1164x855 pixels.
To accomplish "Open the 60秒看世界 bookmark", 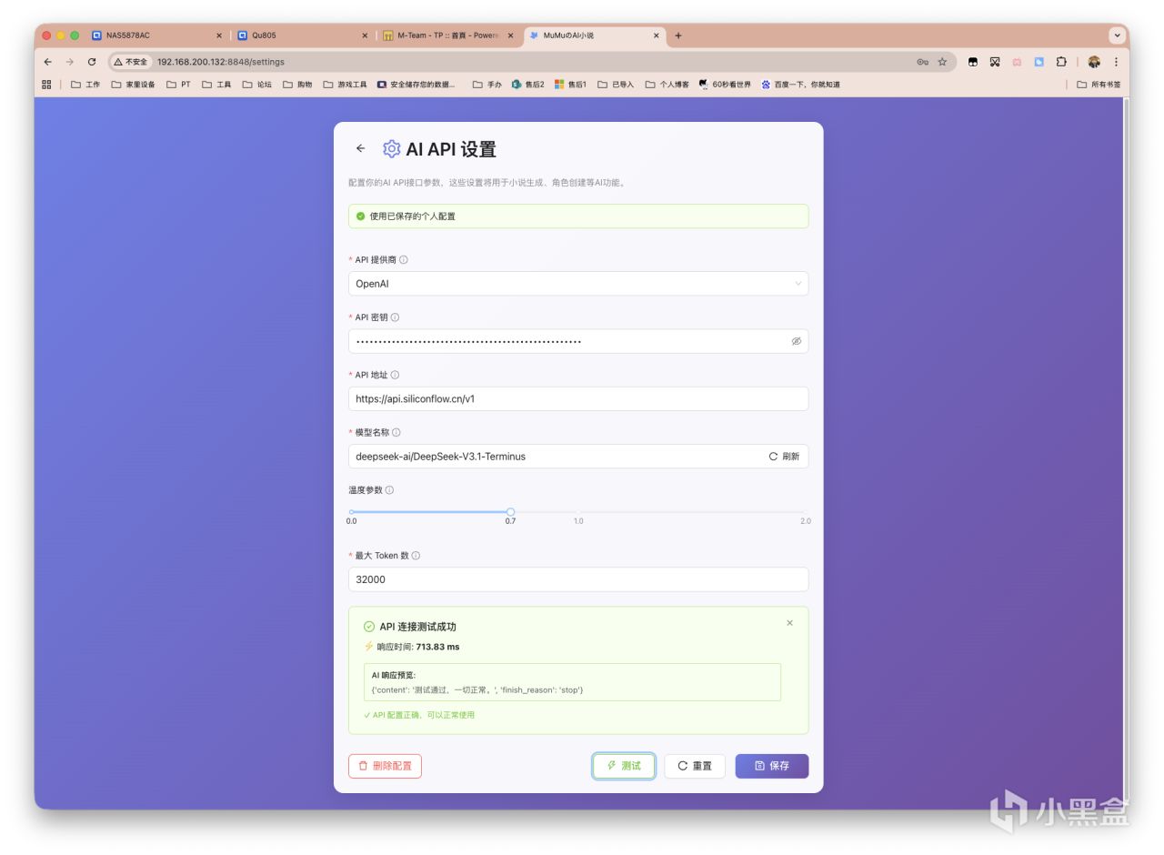I will pos(725,85).
